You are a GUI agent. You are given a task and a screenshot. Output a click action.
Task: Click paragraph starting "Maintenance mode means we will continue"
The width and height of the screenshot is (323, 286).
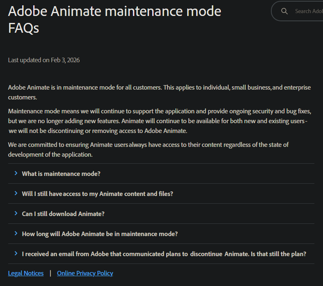tap(160, 121)
